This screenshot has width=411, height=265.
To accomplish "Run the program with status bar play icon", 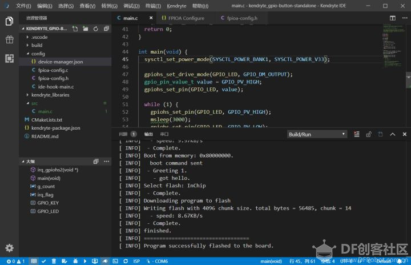I will click(85, 261).
